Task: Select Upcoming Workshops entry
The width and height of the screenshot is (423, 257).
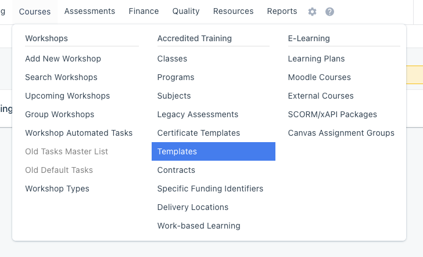Action: click(x=67, y=96)
